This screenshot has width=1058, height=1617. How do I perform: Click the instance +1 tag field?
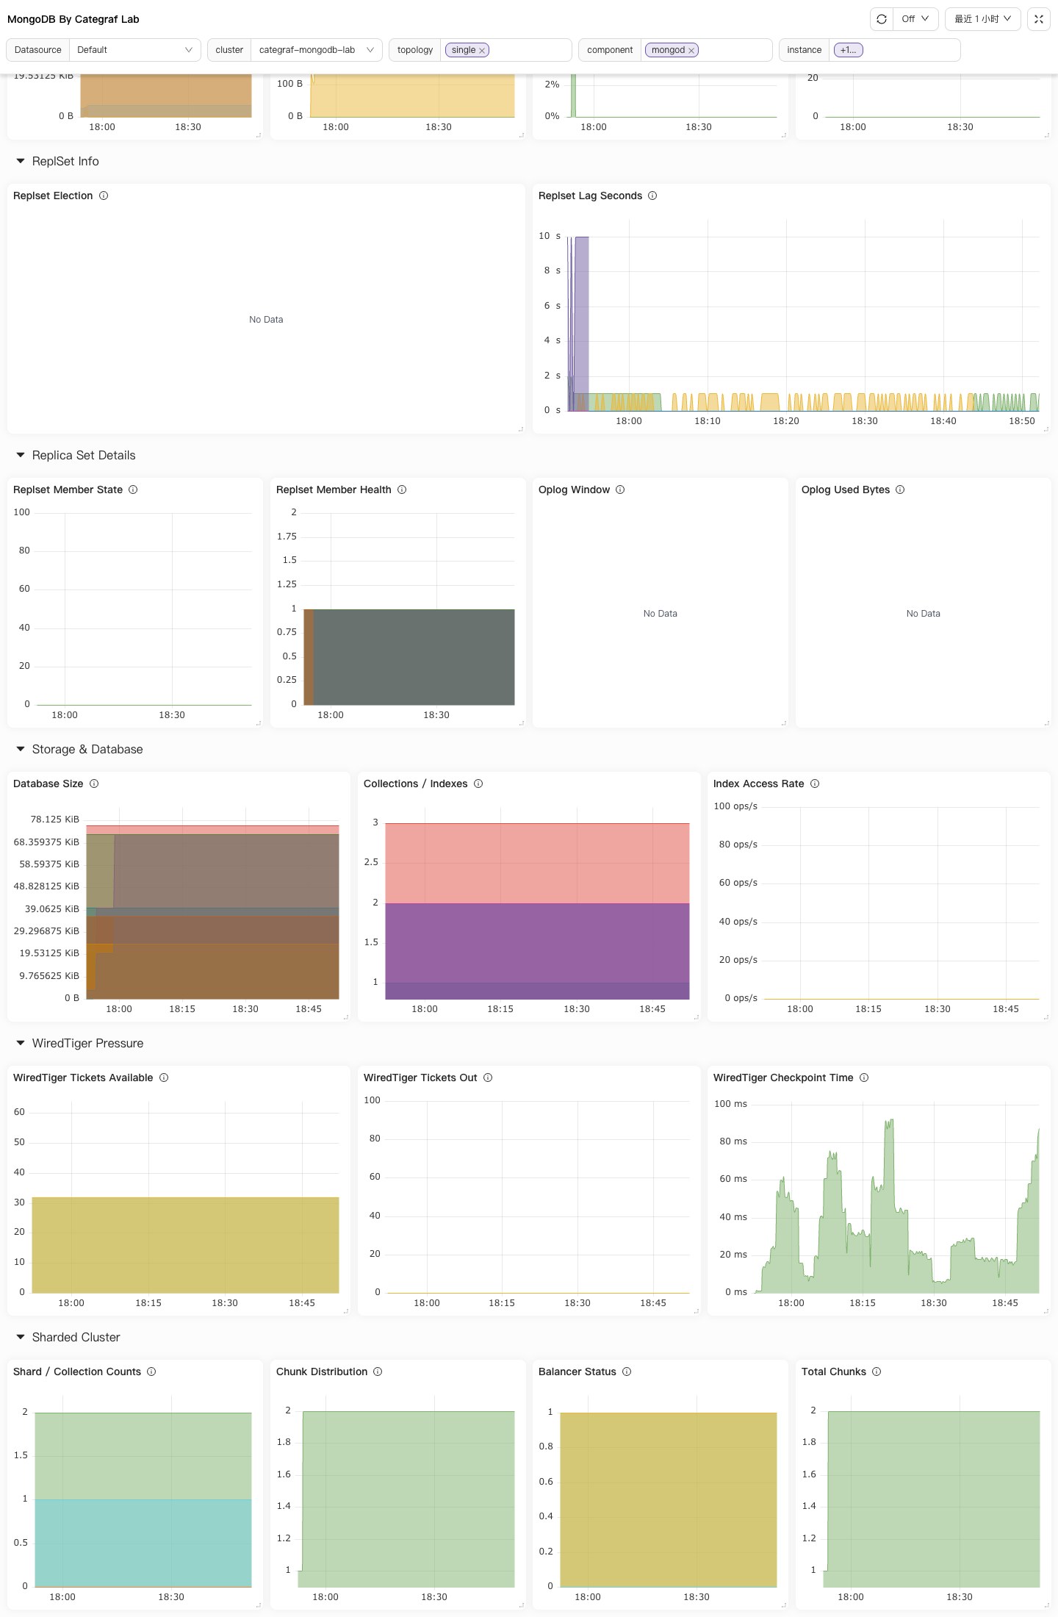click(895, 50)
